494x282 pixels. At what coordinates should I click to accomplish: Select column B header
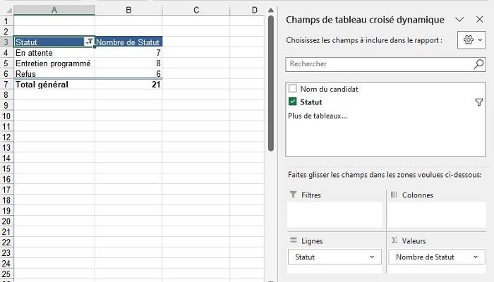pyautogui.click(x=128, y=9)
